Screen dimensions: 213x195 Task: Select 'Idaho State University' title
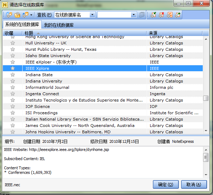[48, 56]
